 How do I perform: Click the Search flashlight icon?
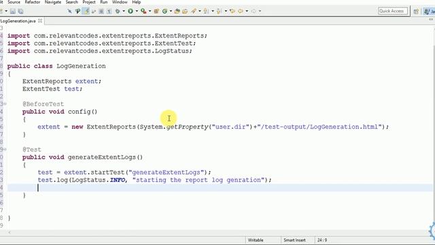(194, 11)
